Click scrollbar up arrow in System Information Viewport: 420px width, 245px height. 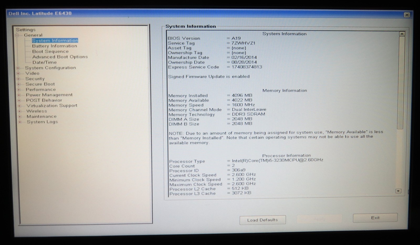tap(402, 34)
